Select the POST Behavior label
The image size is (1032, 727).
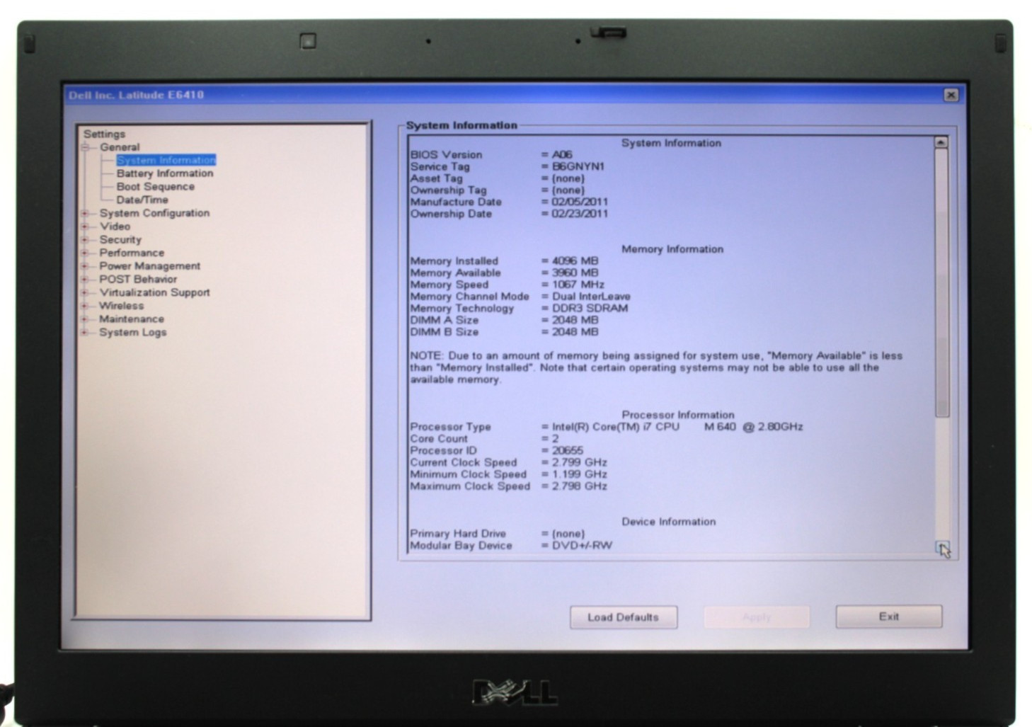(x=138, y=280)
